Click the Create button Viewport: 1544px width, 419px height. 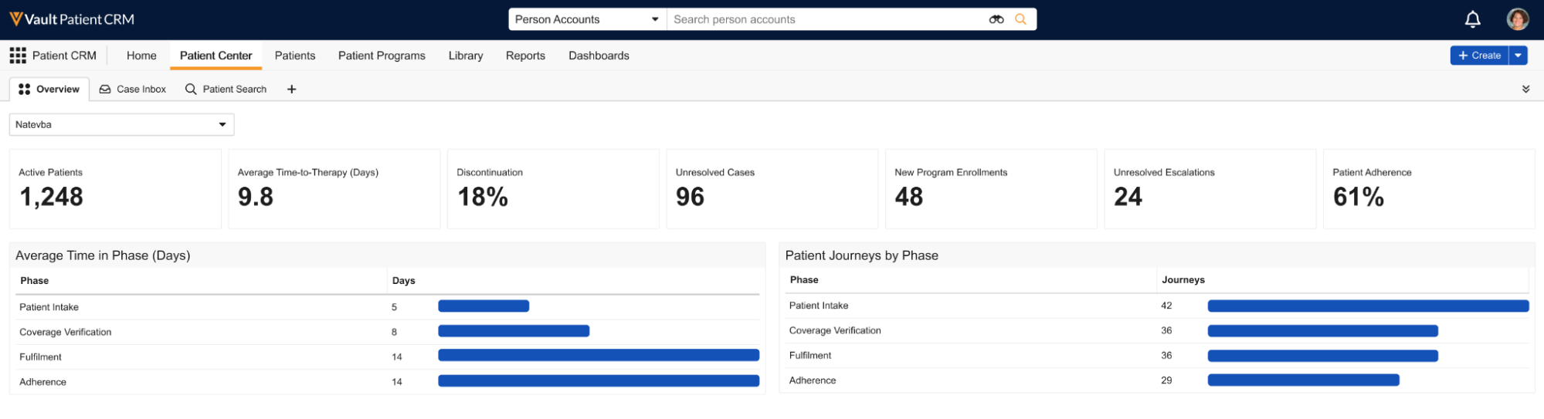click(x=1479, y=56)
